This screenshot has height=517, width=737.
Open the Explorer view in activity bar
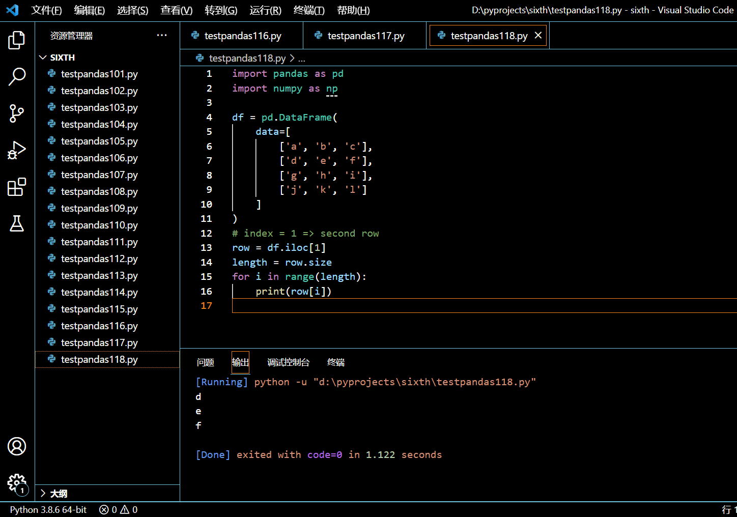pyautogui.click(x=17, y=40)
